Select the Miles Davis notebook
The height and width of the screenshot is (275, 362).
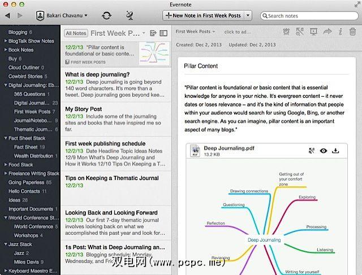point(29,262)
